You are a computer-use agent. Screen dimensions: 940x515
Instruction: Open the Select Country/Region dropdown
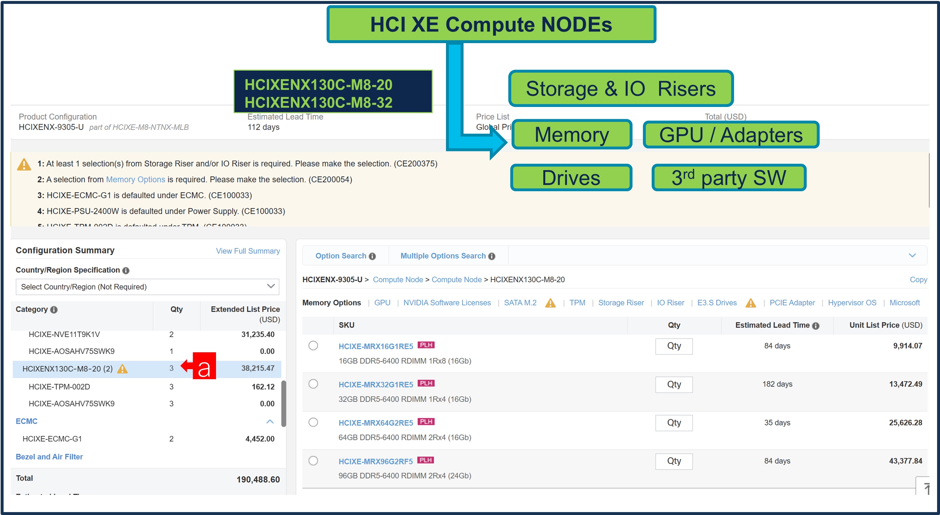coord(147,287)
